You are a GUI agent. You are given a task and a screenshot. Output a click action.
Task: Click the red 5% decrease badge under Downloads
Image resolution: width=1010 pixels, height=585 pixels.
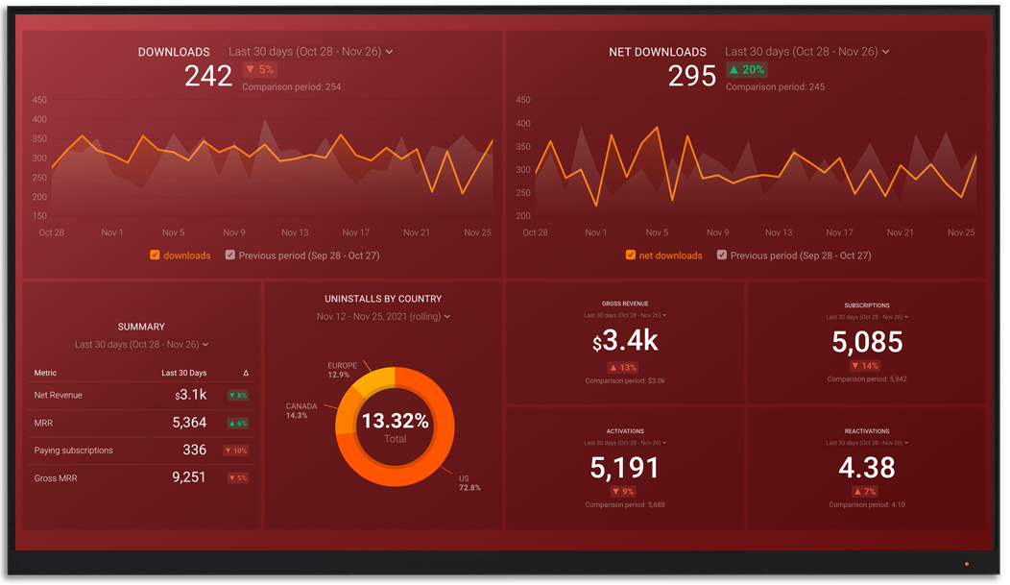click(259, 70)
